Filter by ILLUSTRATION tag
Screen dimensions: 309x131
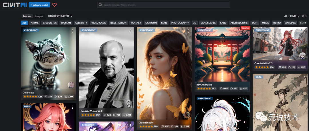(x=118, y=23)
